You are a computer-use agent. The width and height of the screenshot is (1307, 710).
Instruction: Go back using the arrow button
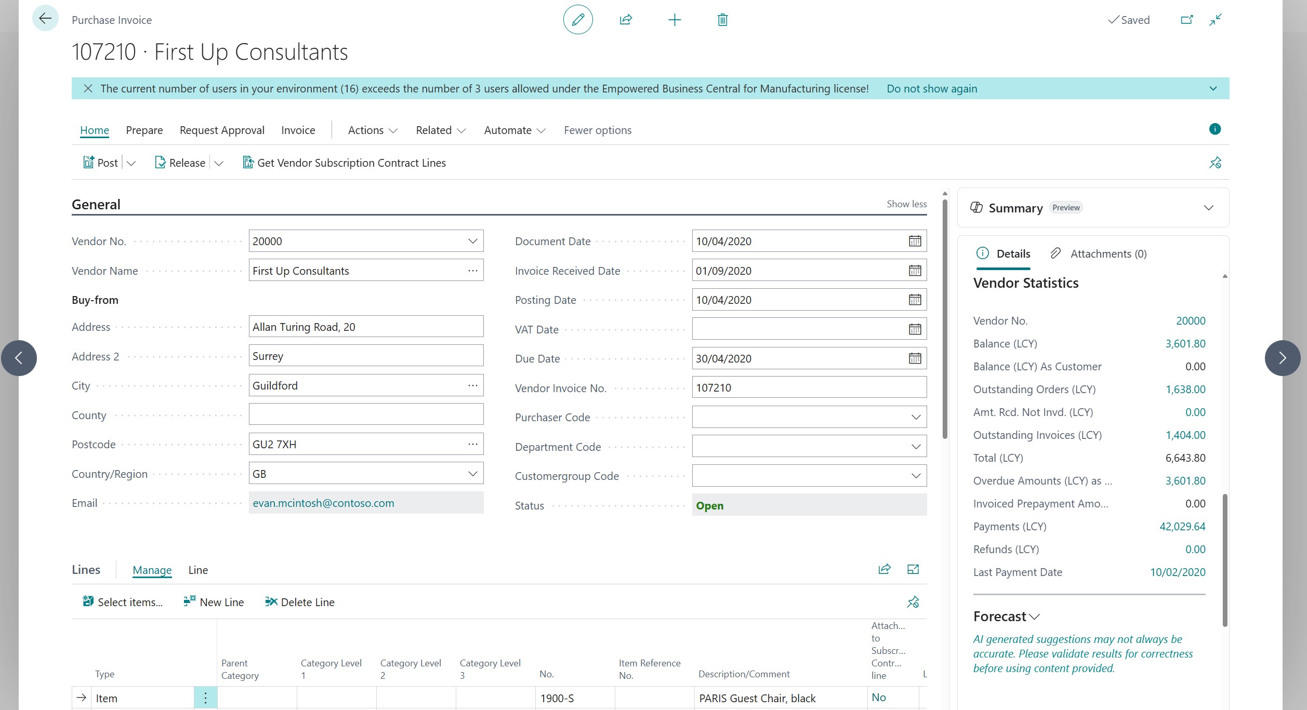[x=45, y=19]
